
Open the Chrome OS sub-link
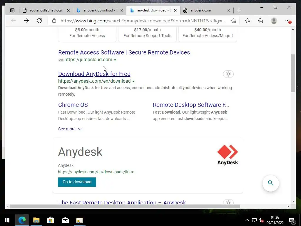pyautogui.click(x=73, y=105)
